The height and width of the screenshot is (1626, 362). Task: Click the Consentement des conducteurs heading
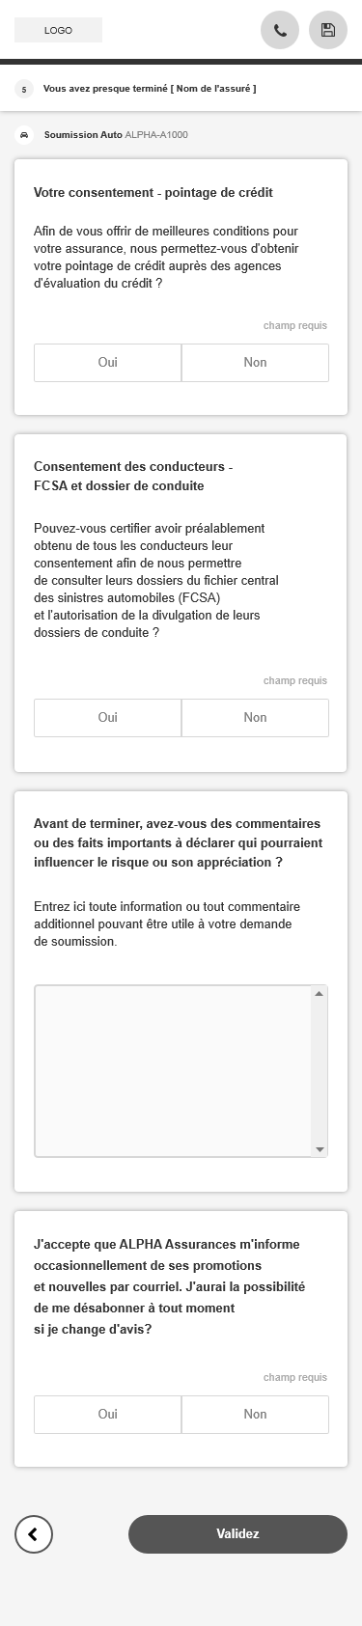[x=133, y=477]
